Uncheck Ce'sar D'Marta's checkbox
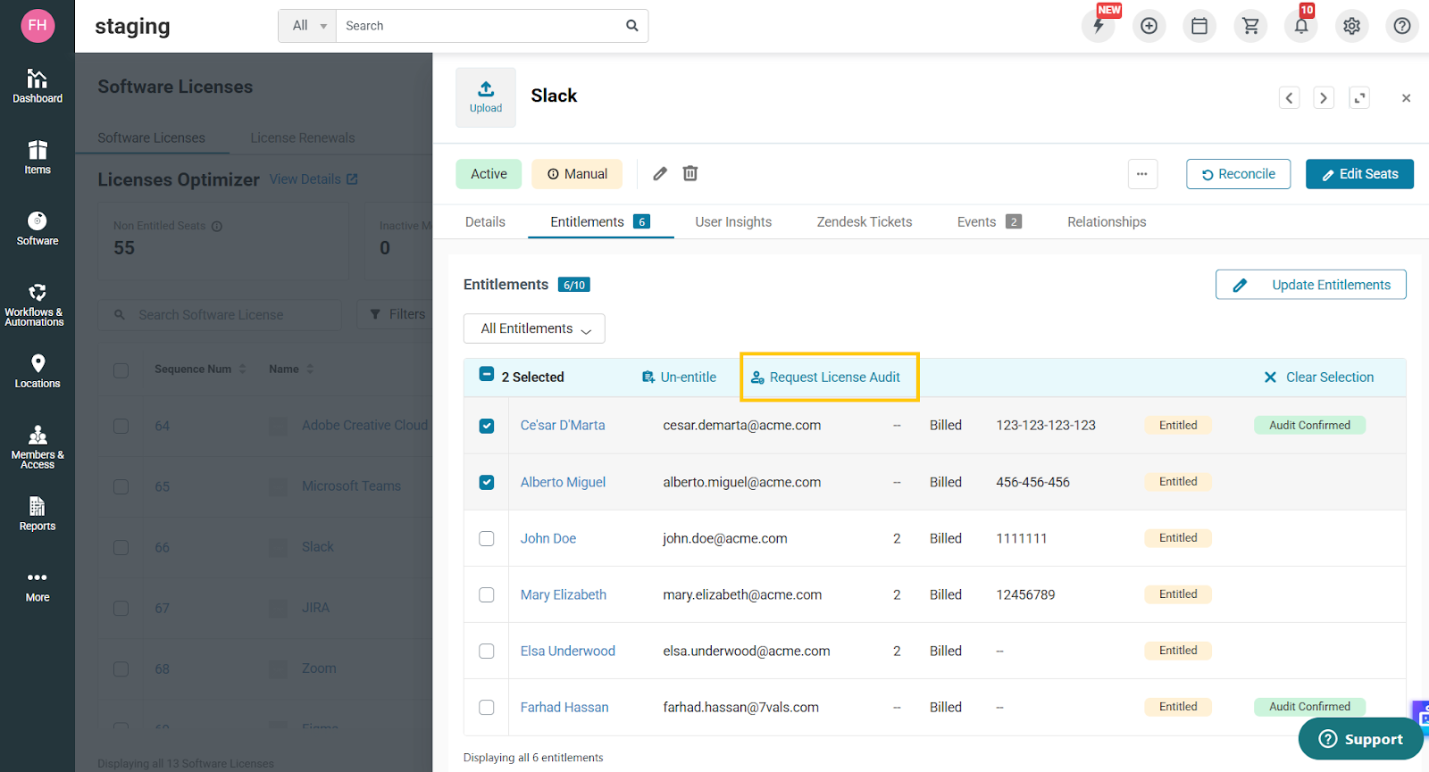The height and width of the screenshot is (772, 1429). click(x=487, y=426)
